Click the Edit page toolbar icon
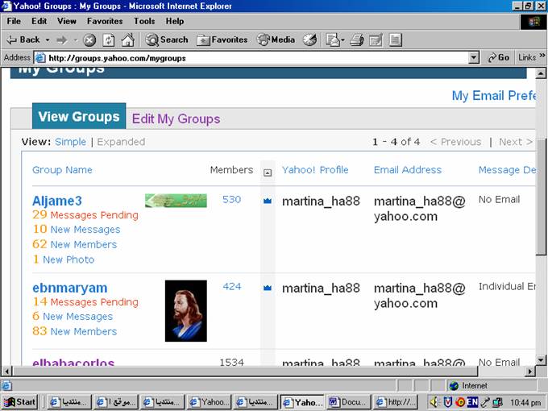The width and height of the screenshot is (548, 411). pos(376,39)
